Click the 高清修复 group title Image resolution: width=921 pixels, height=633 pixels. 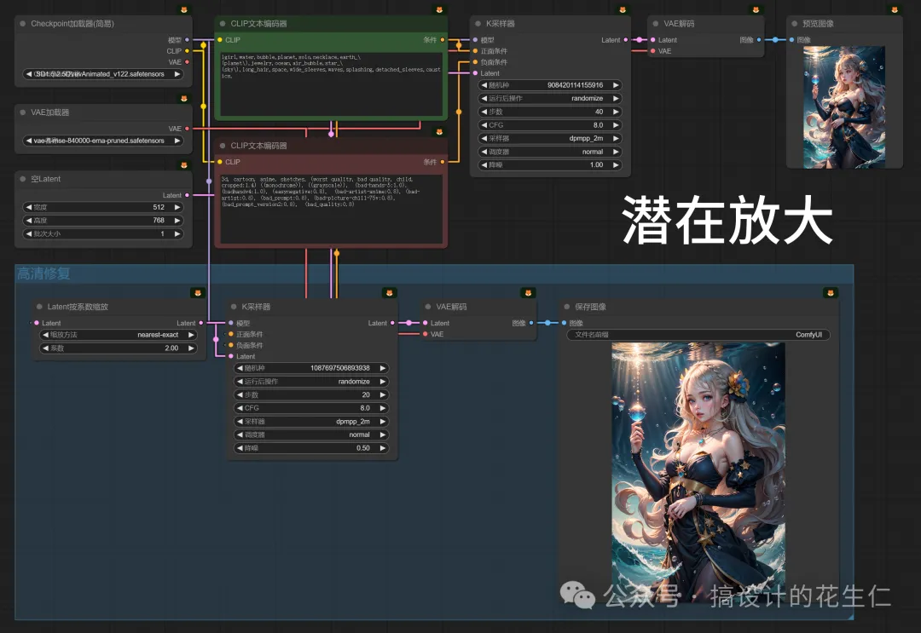43,273
